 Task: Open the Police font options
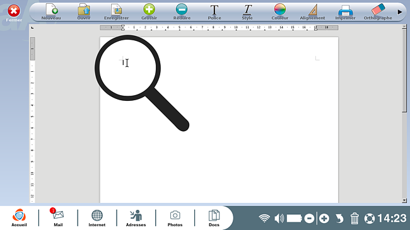[x=214, y=12]
